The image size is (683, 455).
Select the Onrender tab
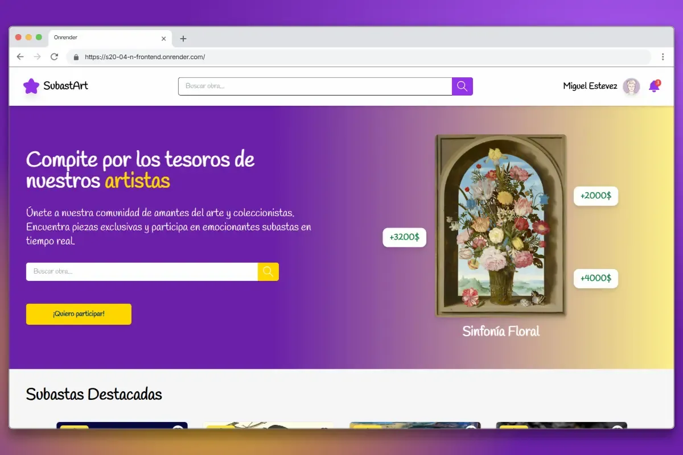coord(110,38)
